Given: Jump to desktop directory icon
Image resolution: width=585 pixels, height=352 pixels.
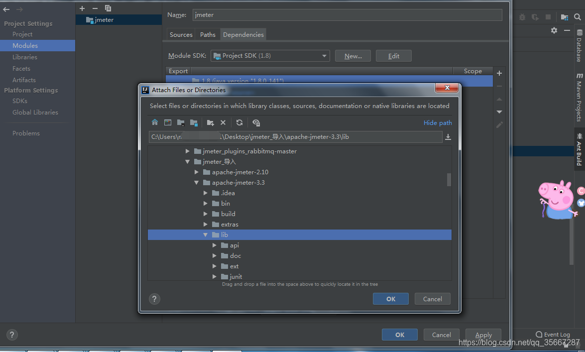Looking at the screenshot, I should [x=168, y=122].
